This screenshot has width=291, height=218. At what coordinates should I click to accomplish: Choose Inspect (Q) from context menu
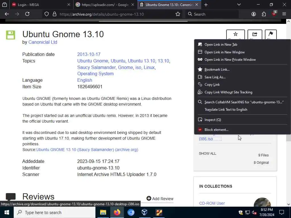coord(242,120)
